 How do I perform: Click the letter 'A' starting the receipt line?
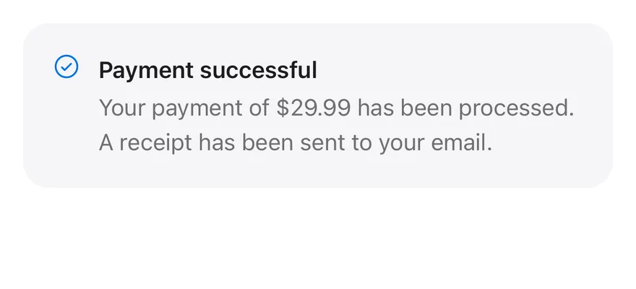[106, 143]
